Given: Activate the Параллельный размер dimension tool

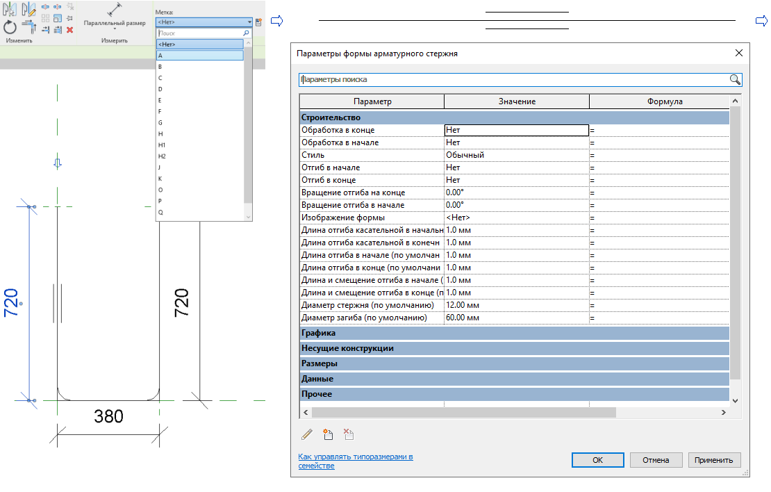Looking at the screenshot, I should 115,15.
